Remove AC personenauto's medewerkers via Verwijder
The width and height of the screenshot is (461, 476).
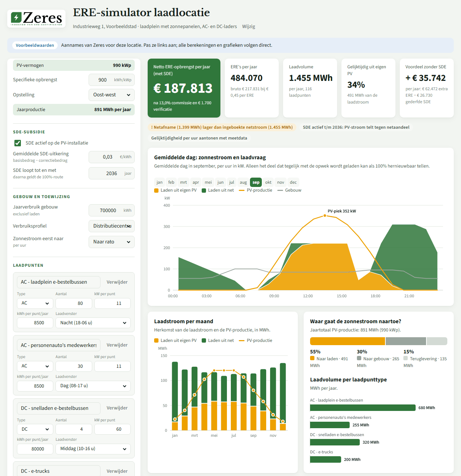117,345
